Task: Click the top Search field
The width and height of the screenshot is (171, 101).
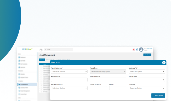Action: pyautogui.click(x=59, y=50)
